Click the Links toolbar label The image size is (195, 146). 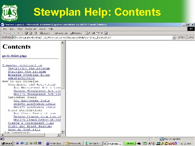(191, 37)
